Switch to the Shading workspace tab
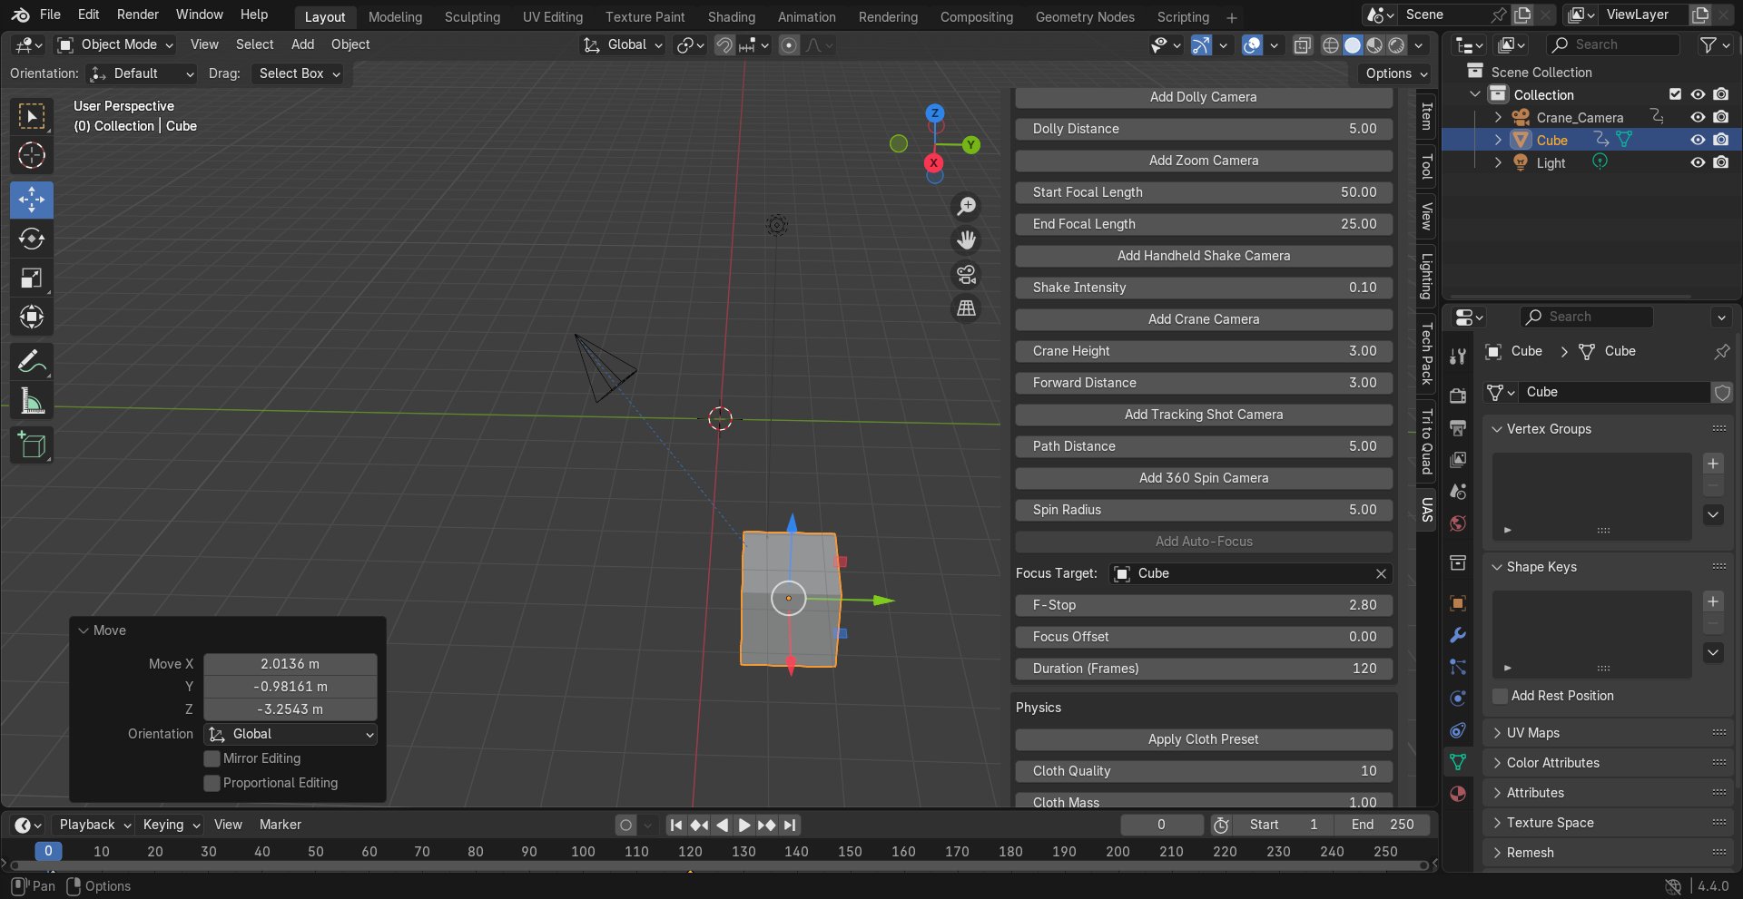This screenshot has width=1743, height=899. point(731,16)
